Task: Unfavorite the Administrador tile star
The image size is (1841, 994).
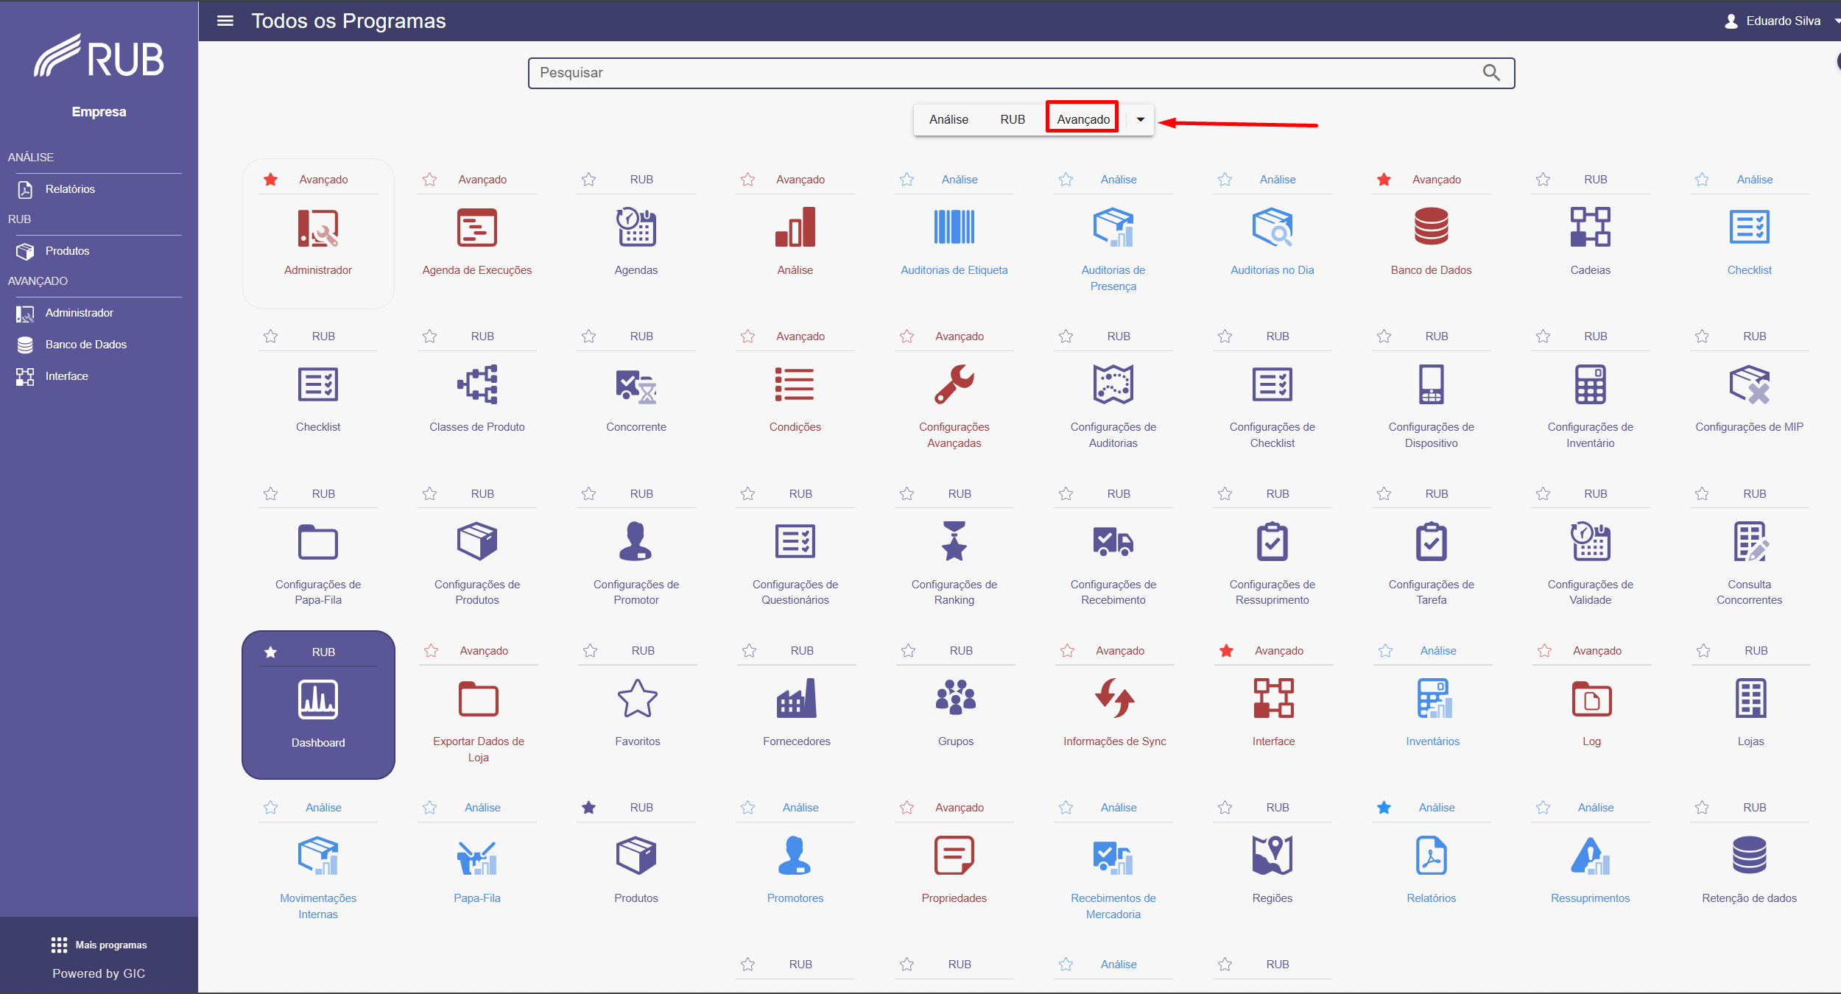Action: (271, 180)
